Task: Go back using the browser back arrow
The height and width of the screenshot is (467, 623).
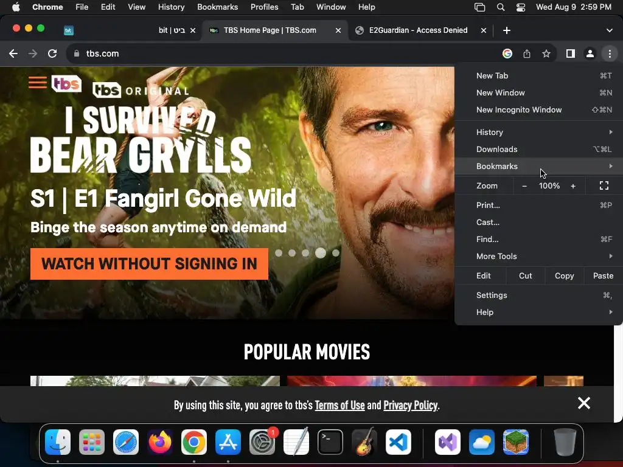Action: tap(13, 54)
